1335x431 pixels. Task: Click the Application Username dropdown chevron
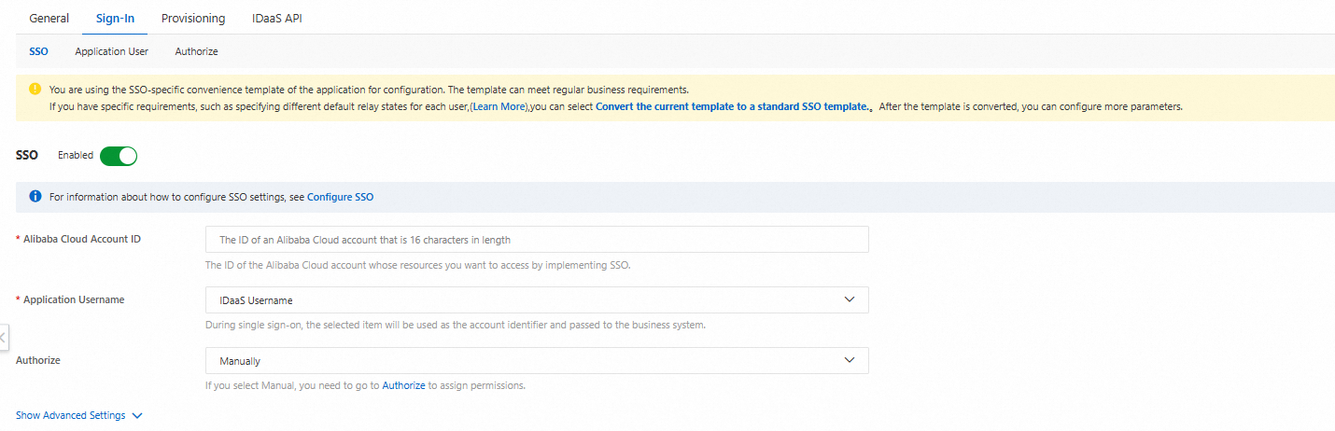pos(849,299)
